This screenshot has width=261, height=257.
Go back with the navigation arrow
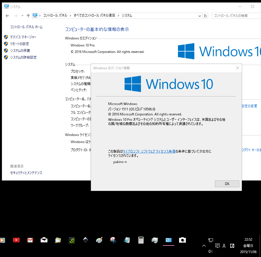coord(7,16)
